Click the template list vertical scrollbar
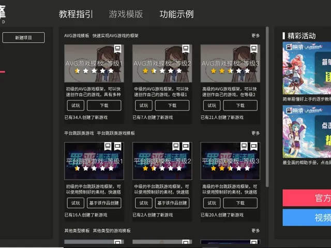 click(x=267, y=106)
